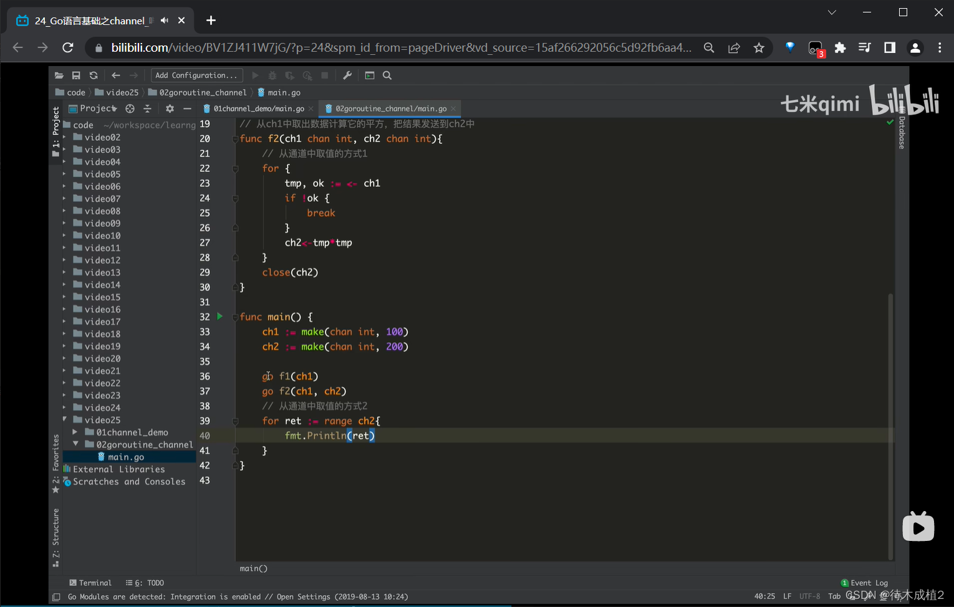Click the LF line separator status
The width and height of the screenshot is (954, 607).
click(x=788, y=596)
